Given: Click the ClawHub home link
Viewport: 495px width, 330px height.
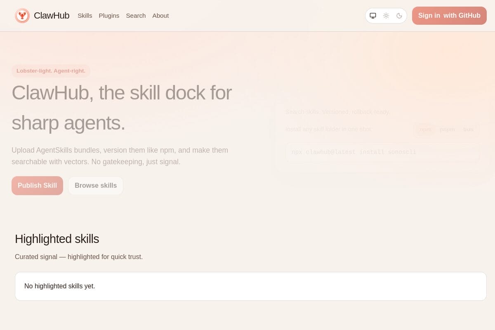Looking at the screenshot, I should (x=52, y=15).
